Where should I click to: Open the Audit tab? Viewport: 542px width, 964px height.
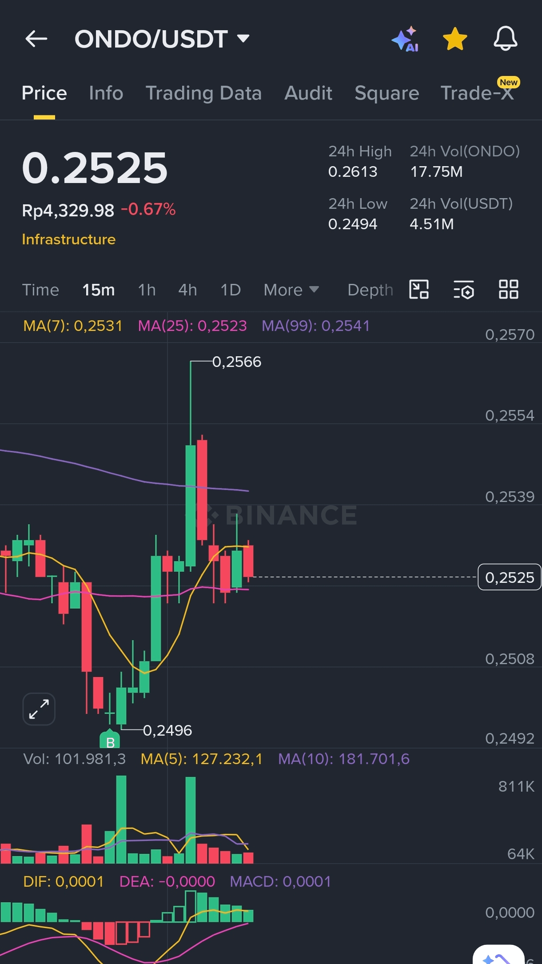pos(308,93)
